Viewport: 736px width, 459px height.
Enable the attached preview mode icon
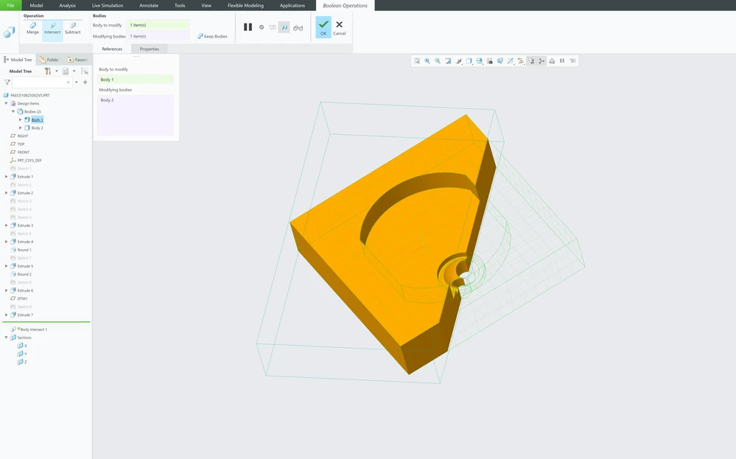click(x=284, y=28)
